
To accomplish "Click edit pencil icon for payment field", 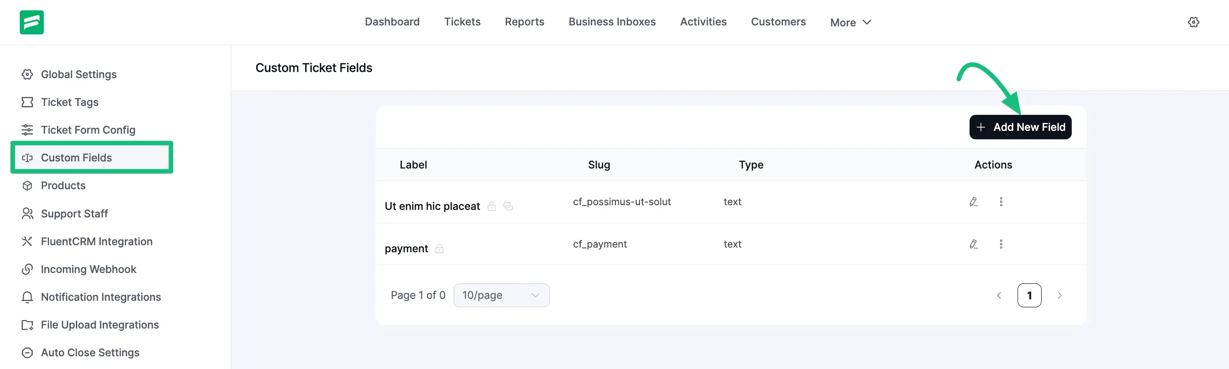I will (x=973, y=244).
